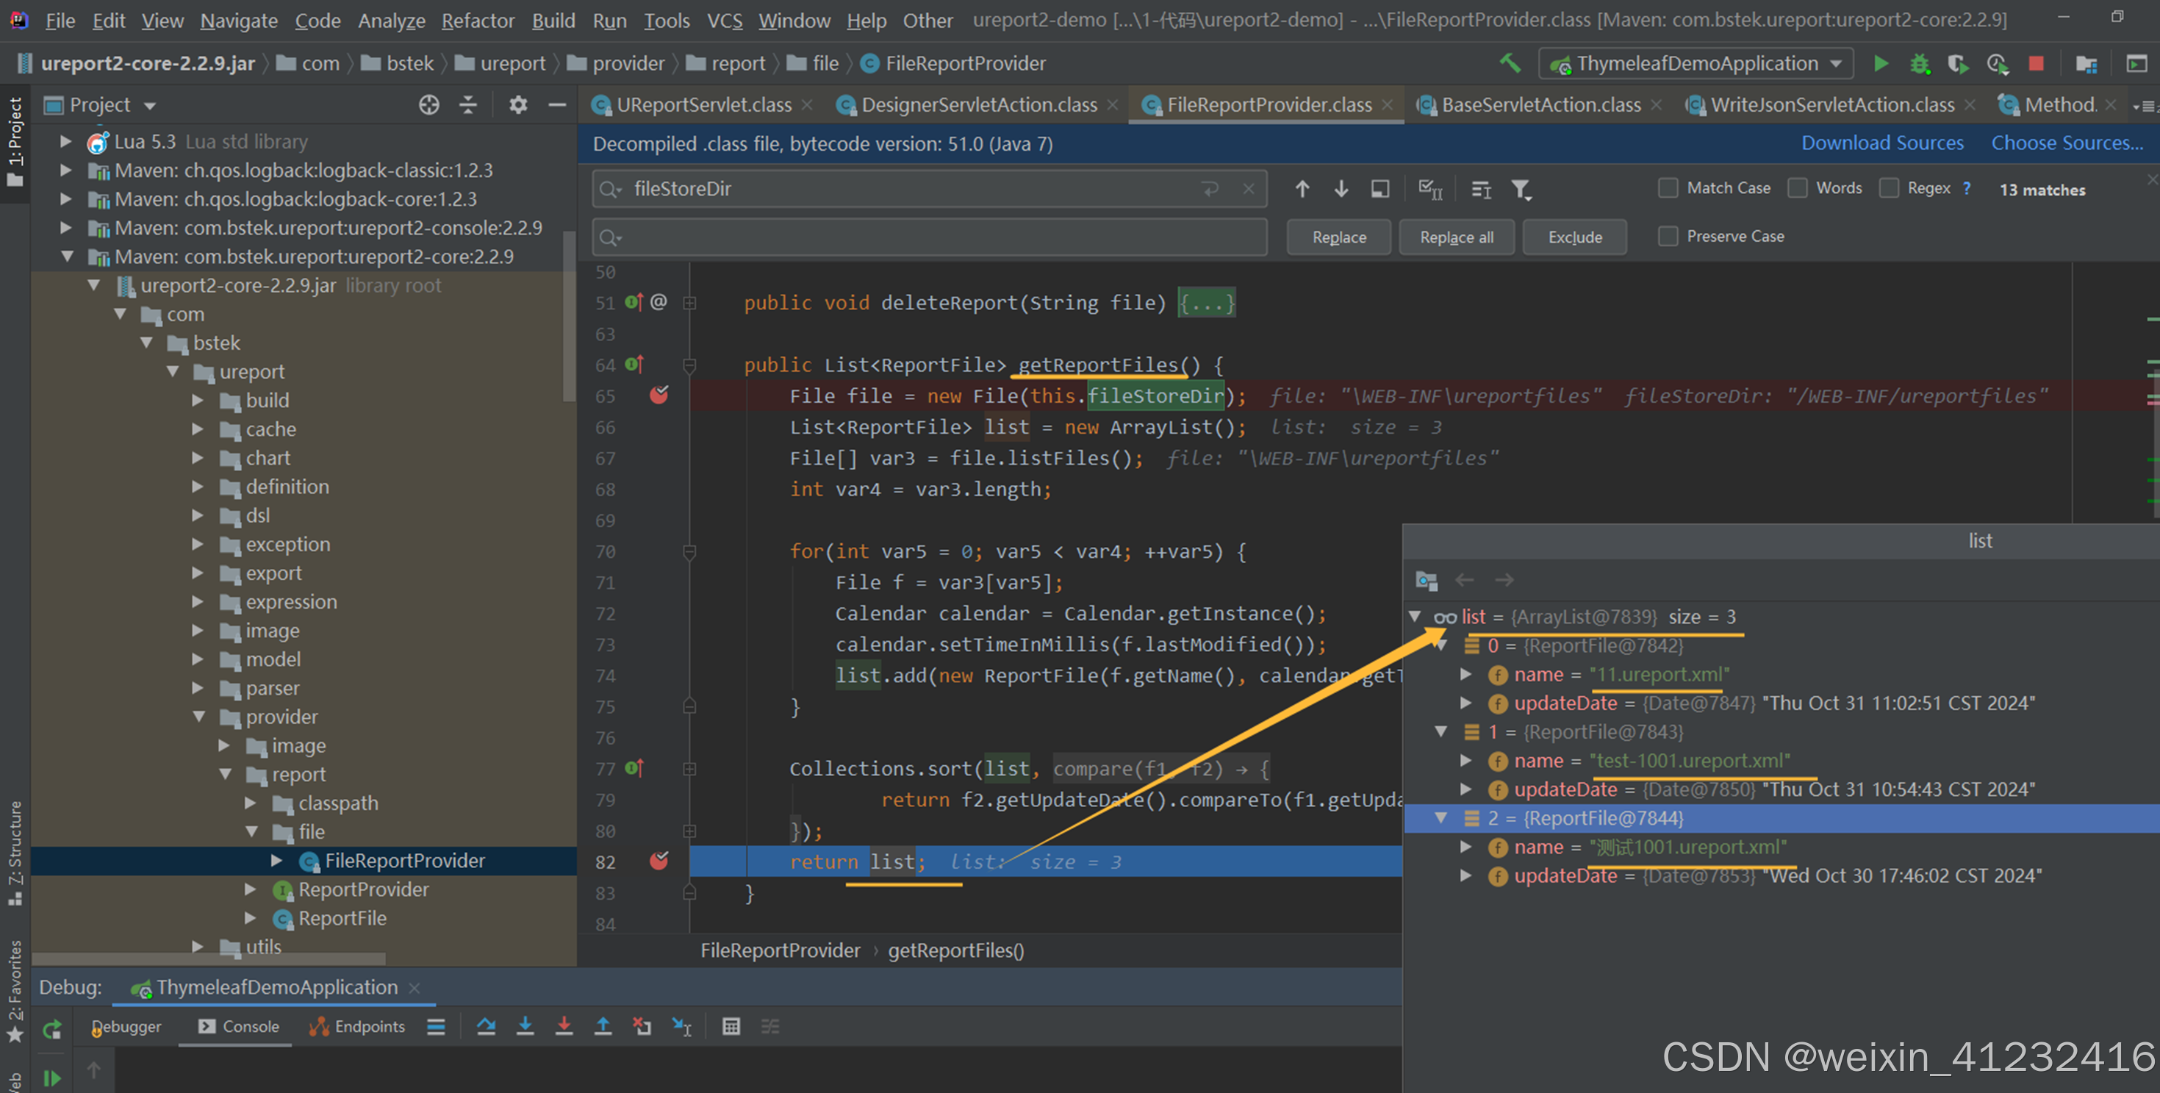Check the Preserve Case option

[x=1668, y=237]
